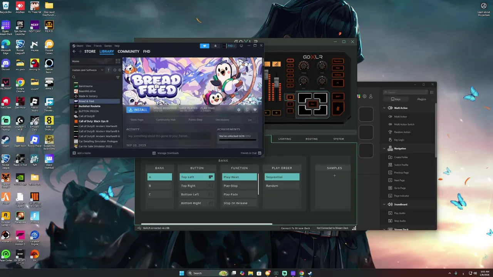Viewport: 493px width, 277px height.
Task: Open GoXLR ROUTING tab
Action: (x=312, y=139)
